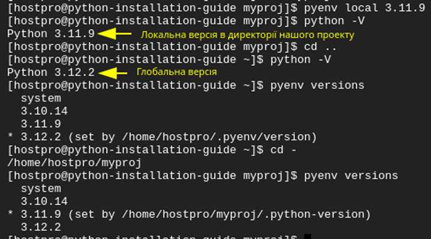This screenshot has height=239, width=431.
Task: Click the asterisk marking active version 3.11.9
Action: pyautogui.click(x=10, y=214)
